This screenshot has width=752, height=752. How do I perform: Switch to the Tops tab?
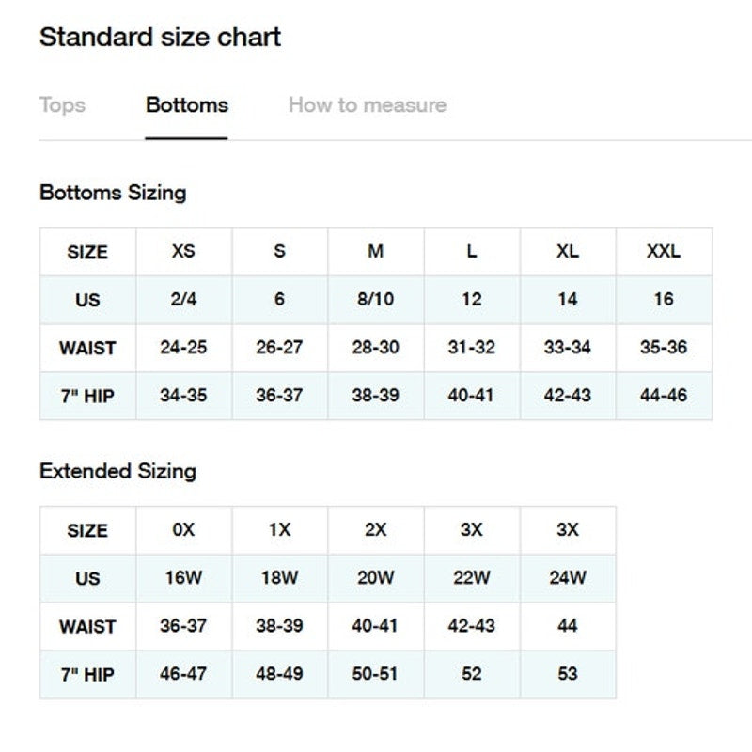click(62, 105)
